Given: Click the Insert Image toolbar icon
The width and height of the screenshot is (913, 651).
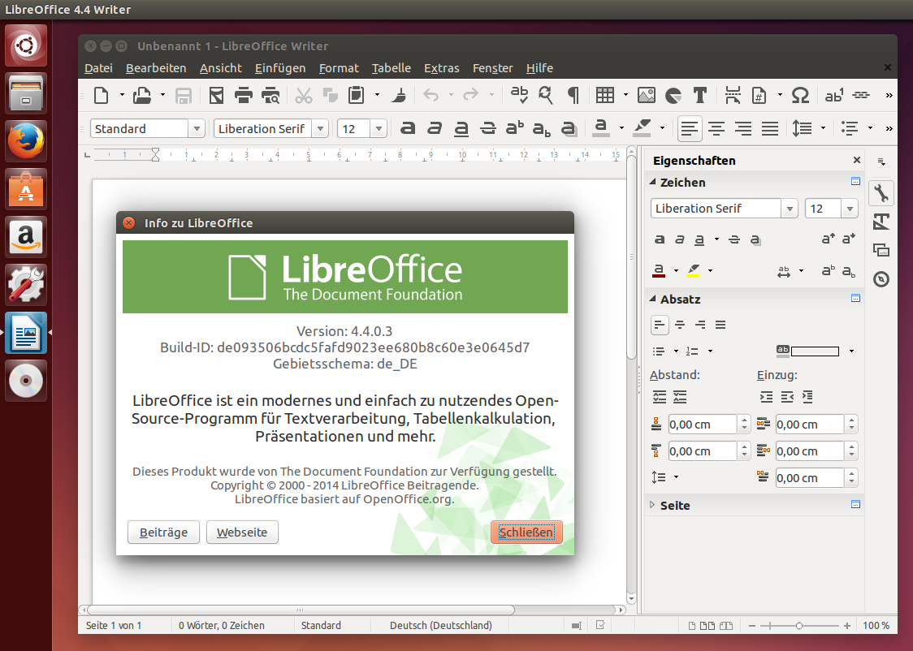Looking at the screenshot, I should pyautogui.click(x=646, y=95).
